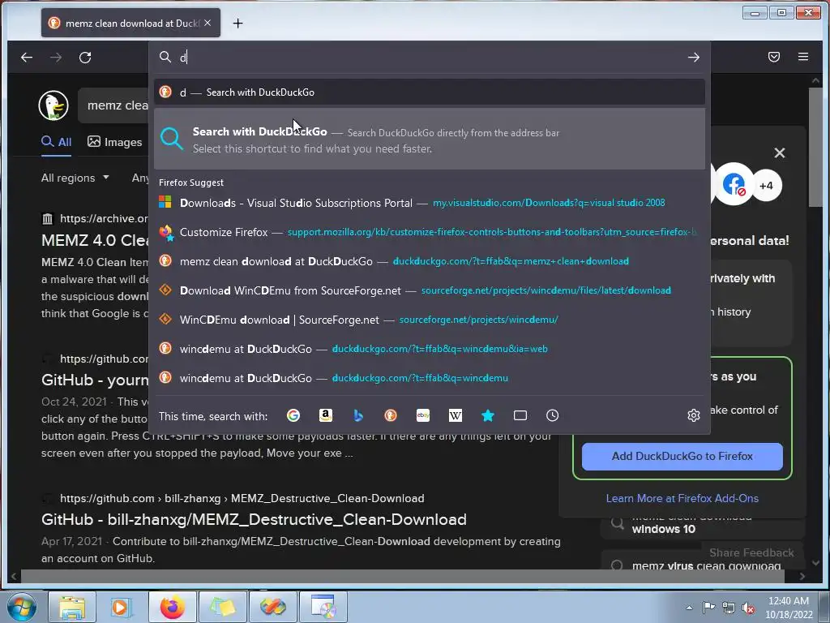Screen dimensions: 830x623
Task: Search this time with Bing
Action: [x=358, y=416]
